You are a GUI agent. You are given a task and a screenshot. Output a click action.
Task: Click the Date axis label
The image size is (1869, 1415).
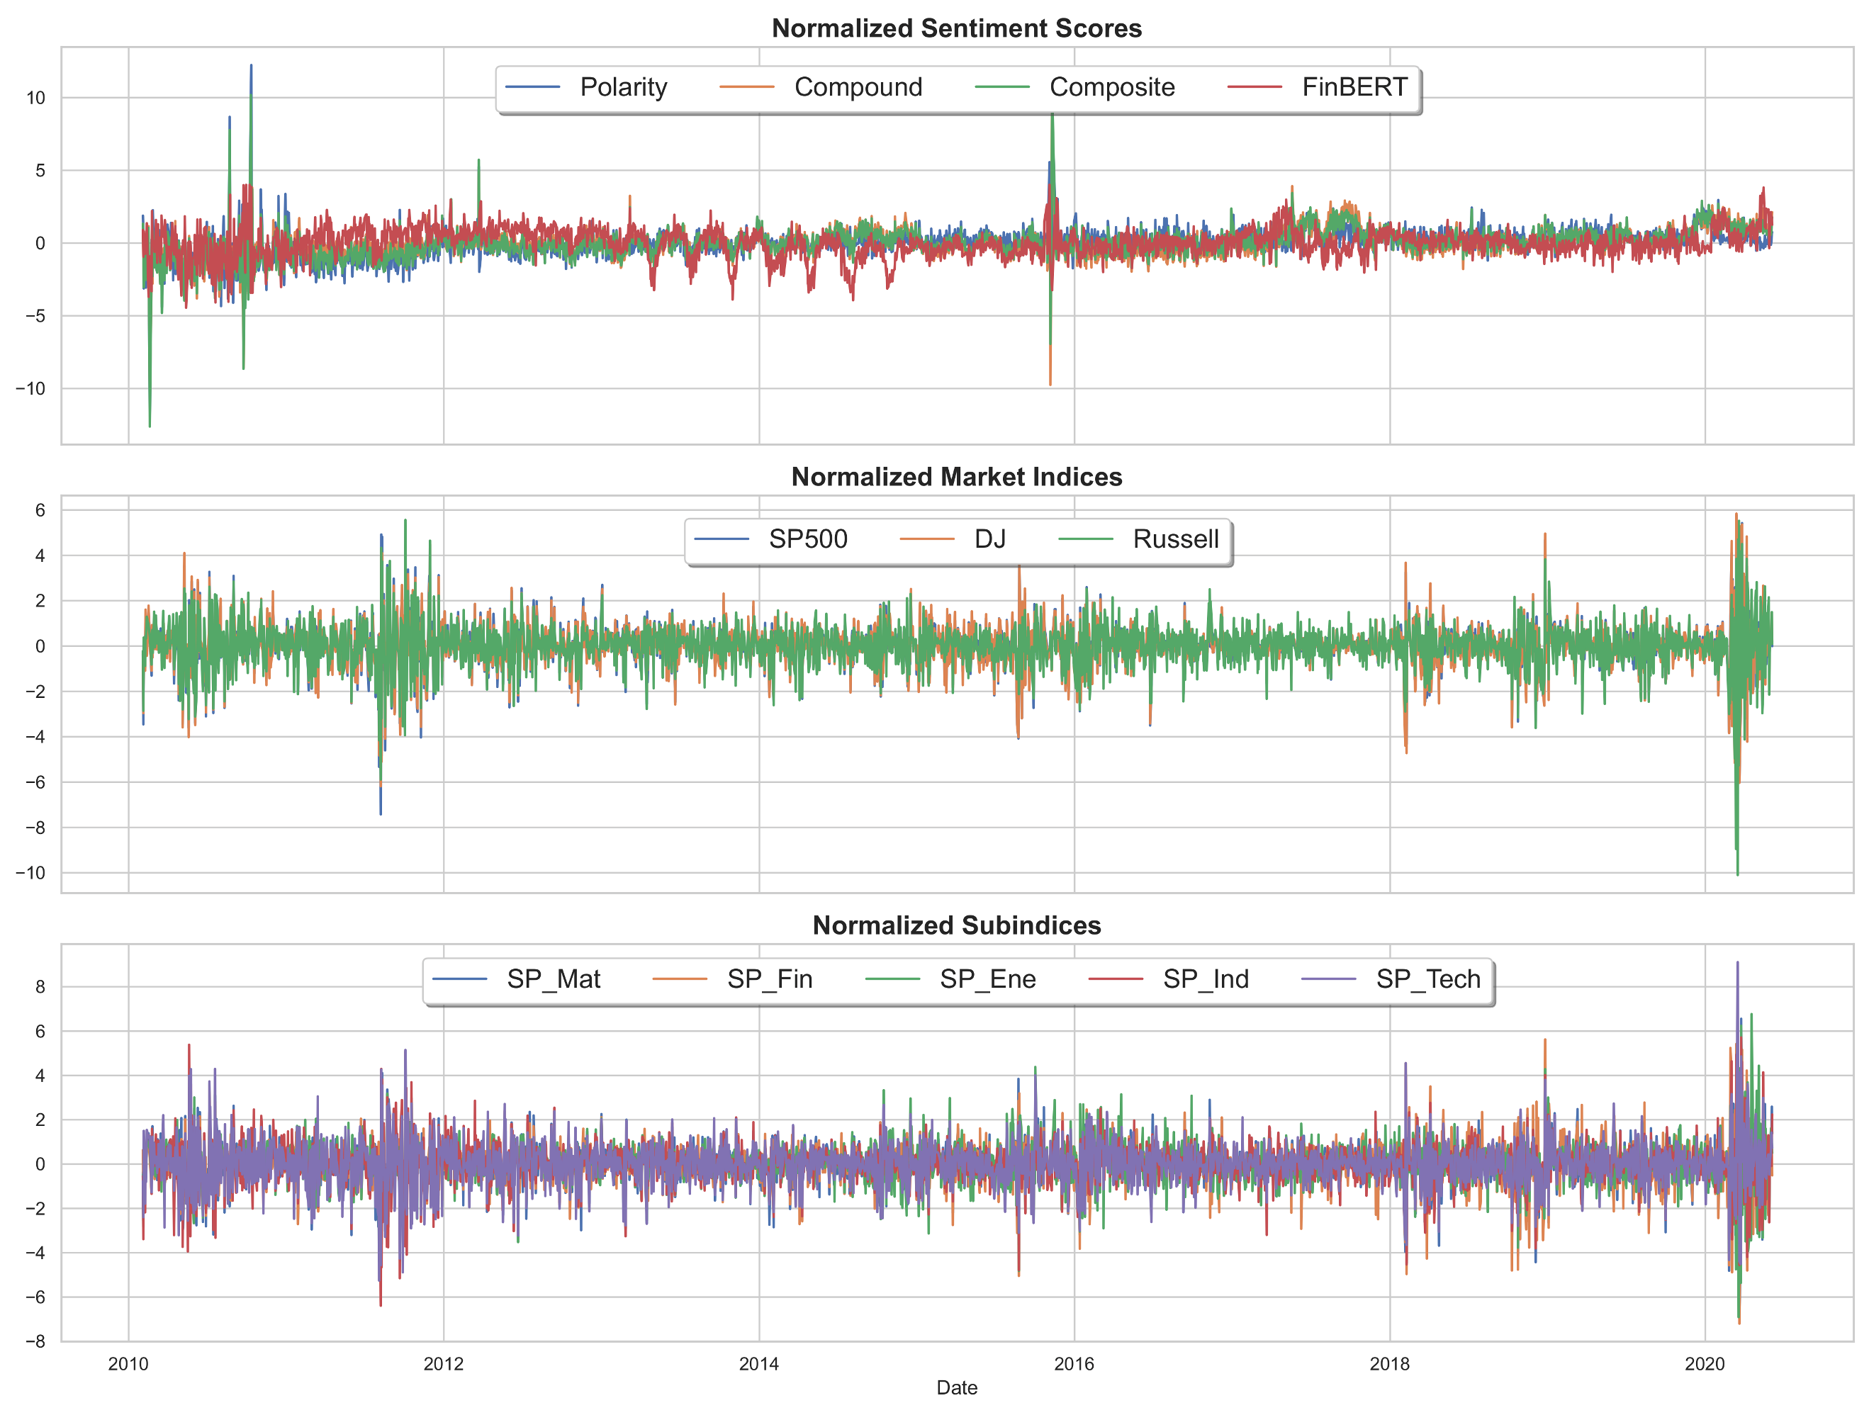(956, 1388)
